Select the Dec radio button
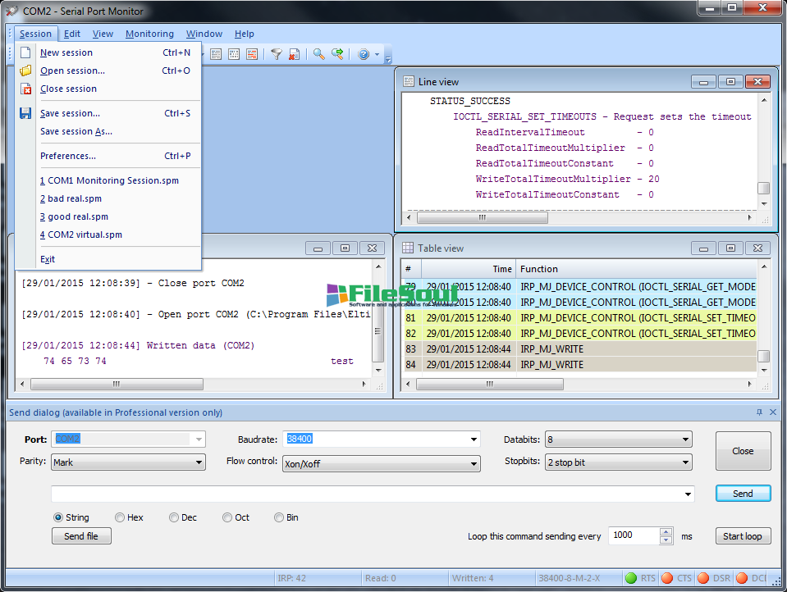This screenshot has height=592, width=787. [174, 517]
